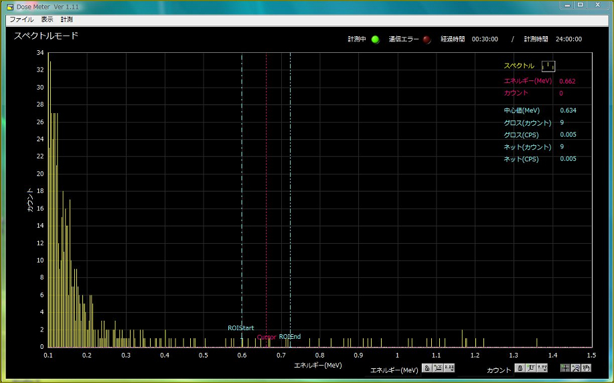The width and height of the screenshot is (614, 383).
Task: Click the Dose Meter title bar icon
Action: coord(10,6)
